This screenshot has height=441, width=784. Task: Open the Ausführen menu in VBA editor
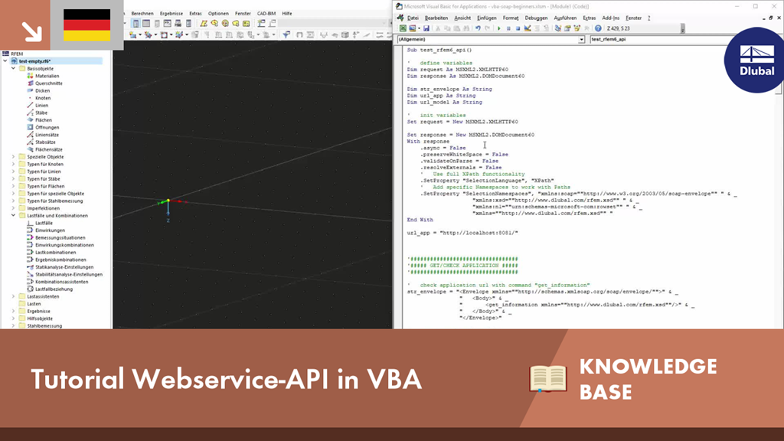coord(565,18)
